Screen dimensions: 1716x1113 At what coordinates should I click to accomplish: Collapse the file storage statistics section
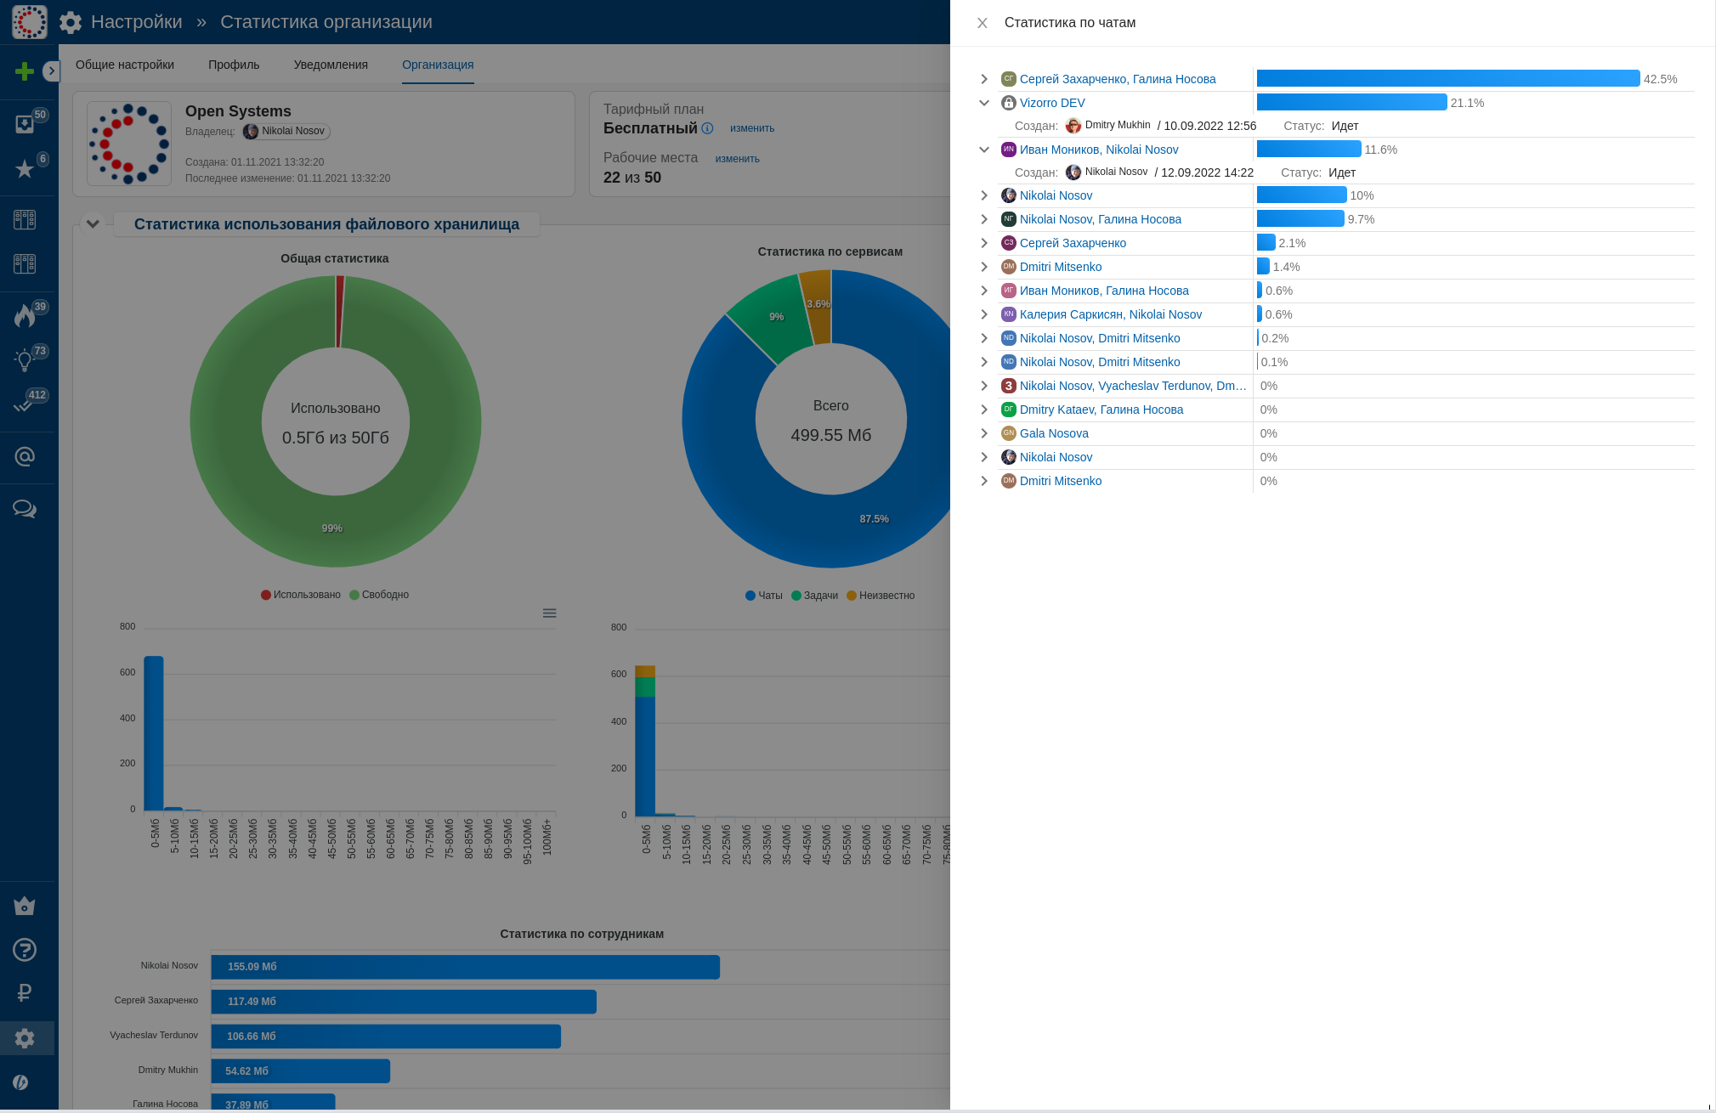[x=93, y=224]
